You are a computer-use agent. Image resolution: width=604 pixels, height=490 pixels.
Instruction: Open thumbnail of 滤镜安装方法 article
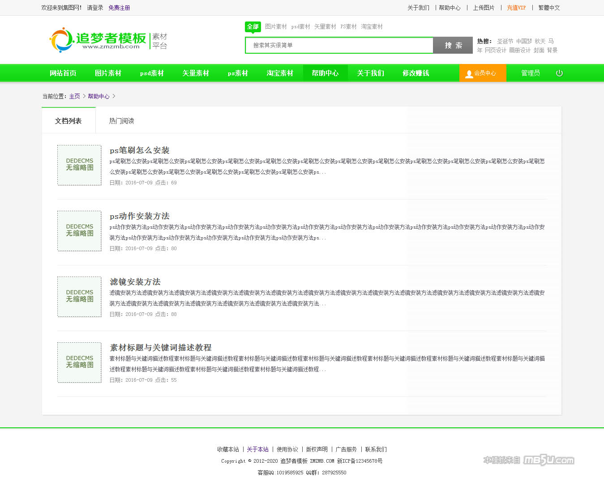[79, 297]
